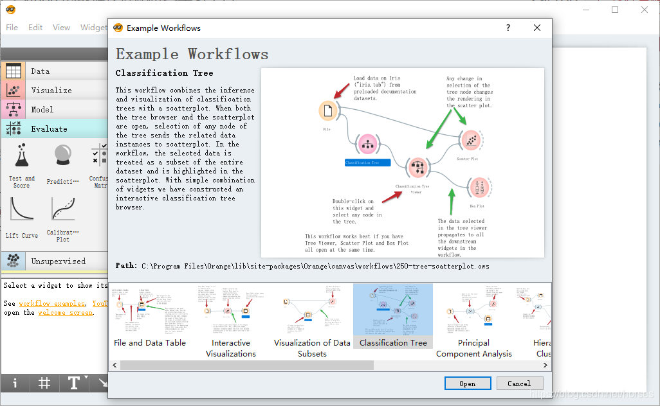Screen dimensions: 660x406
Task: Select Interactive Visualizations workflow thumbnail
Action: click(231, 321)
